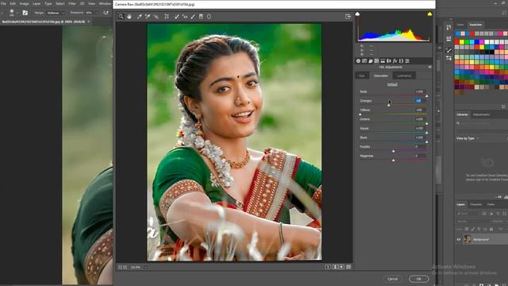Switch to the Color panel tab
The image size is (508, 286).
pyautogui.click(x=460, y=25)
